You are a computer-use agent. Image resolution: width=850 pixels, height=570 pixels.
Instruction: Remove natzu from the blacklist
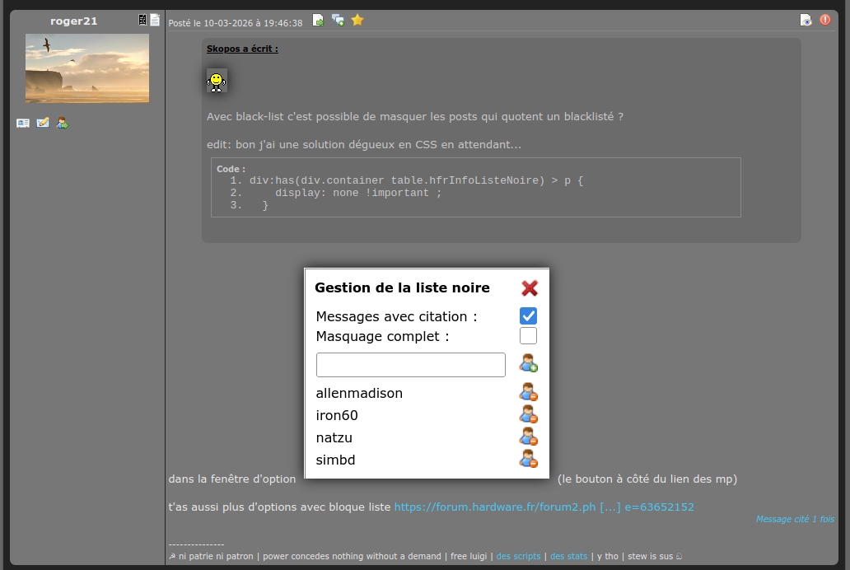528,437
